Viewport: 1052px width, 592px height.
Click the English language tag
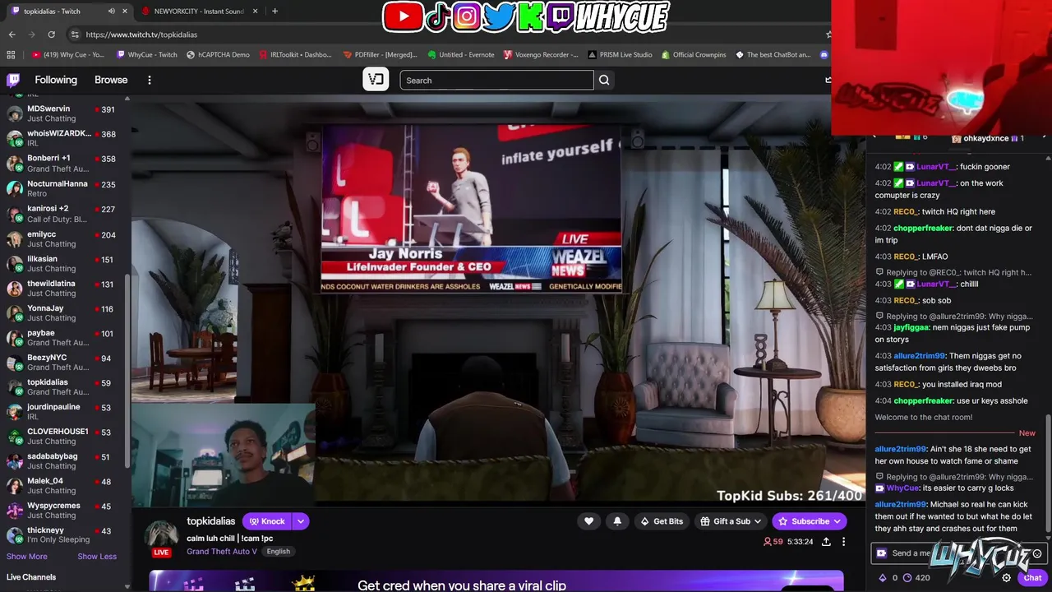pyautogui.click(x=278, y=552)
